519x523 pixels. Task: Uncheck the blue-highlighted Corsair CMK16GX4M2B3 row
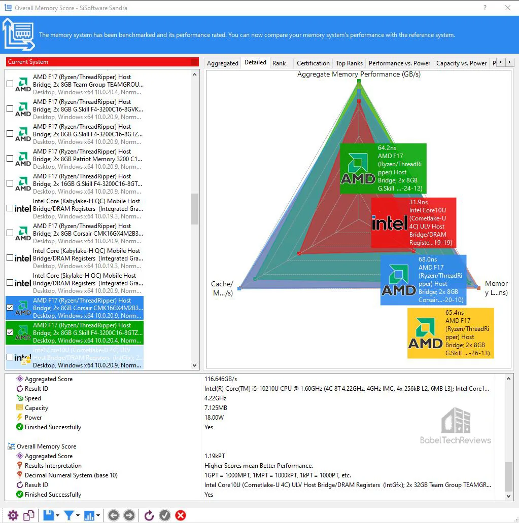click(10, 308)
